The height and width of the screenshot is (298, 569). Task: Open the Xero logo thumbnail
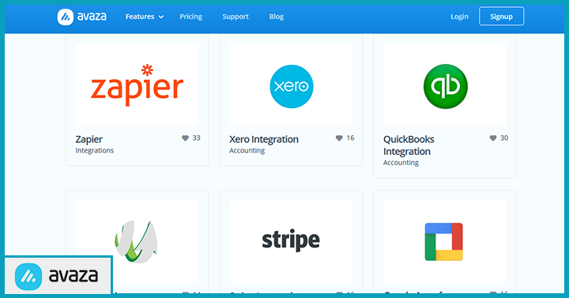291,85
